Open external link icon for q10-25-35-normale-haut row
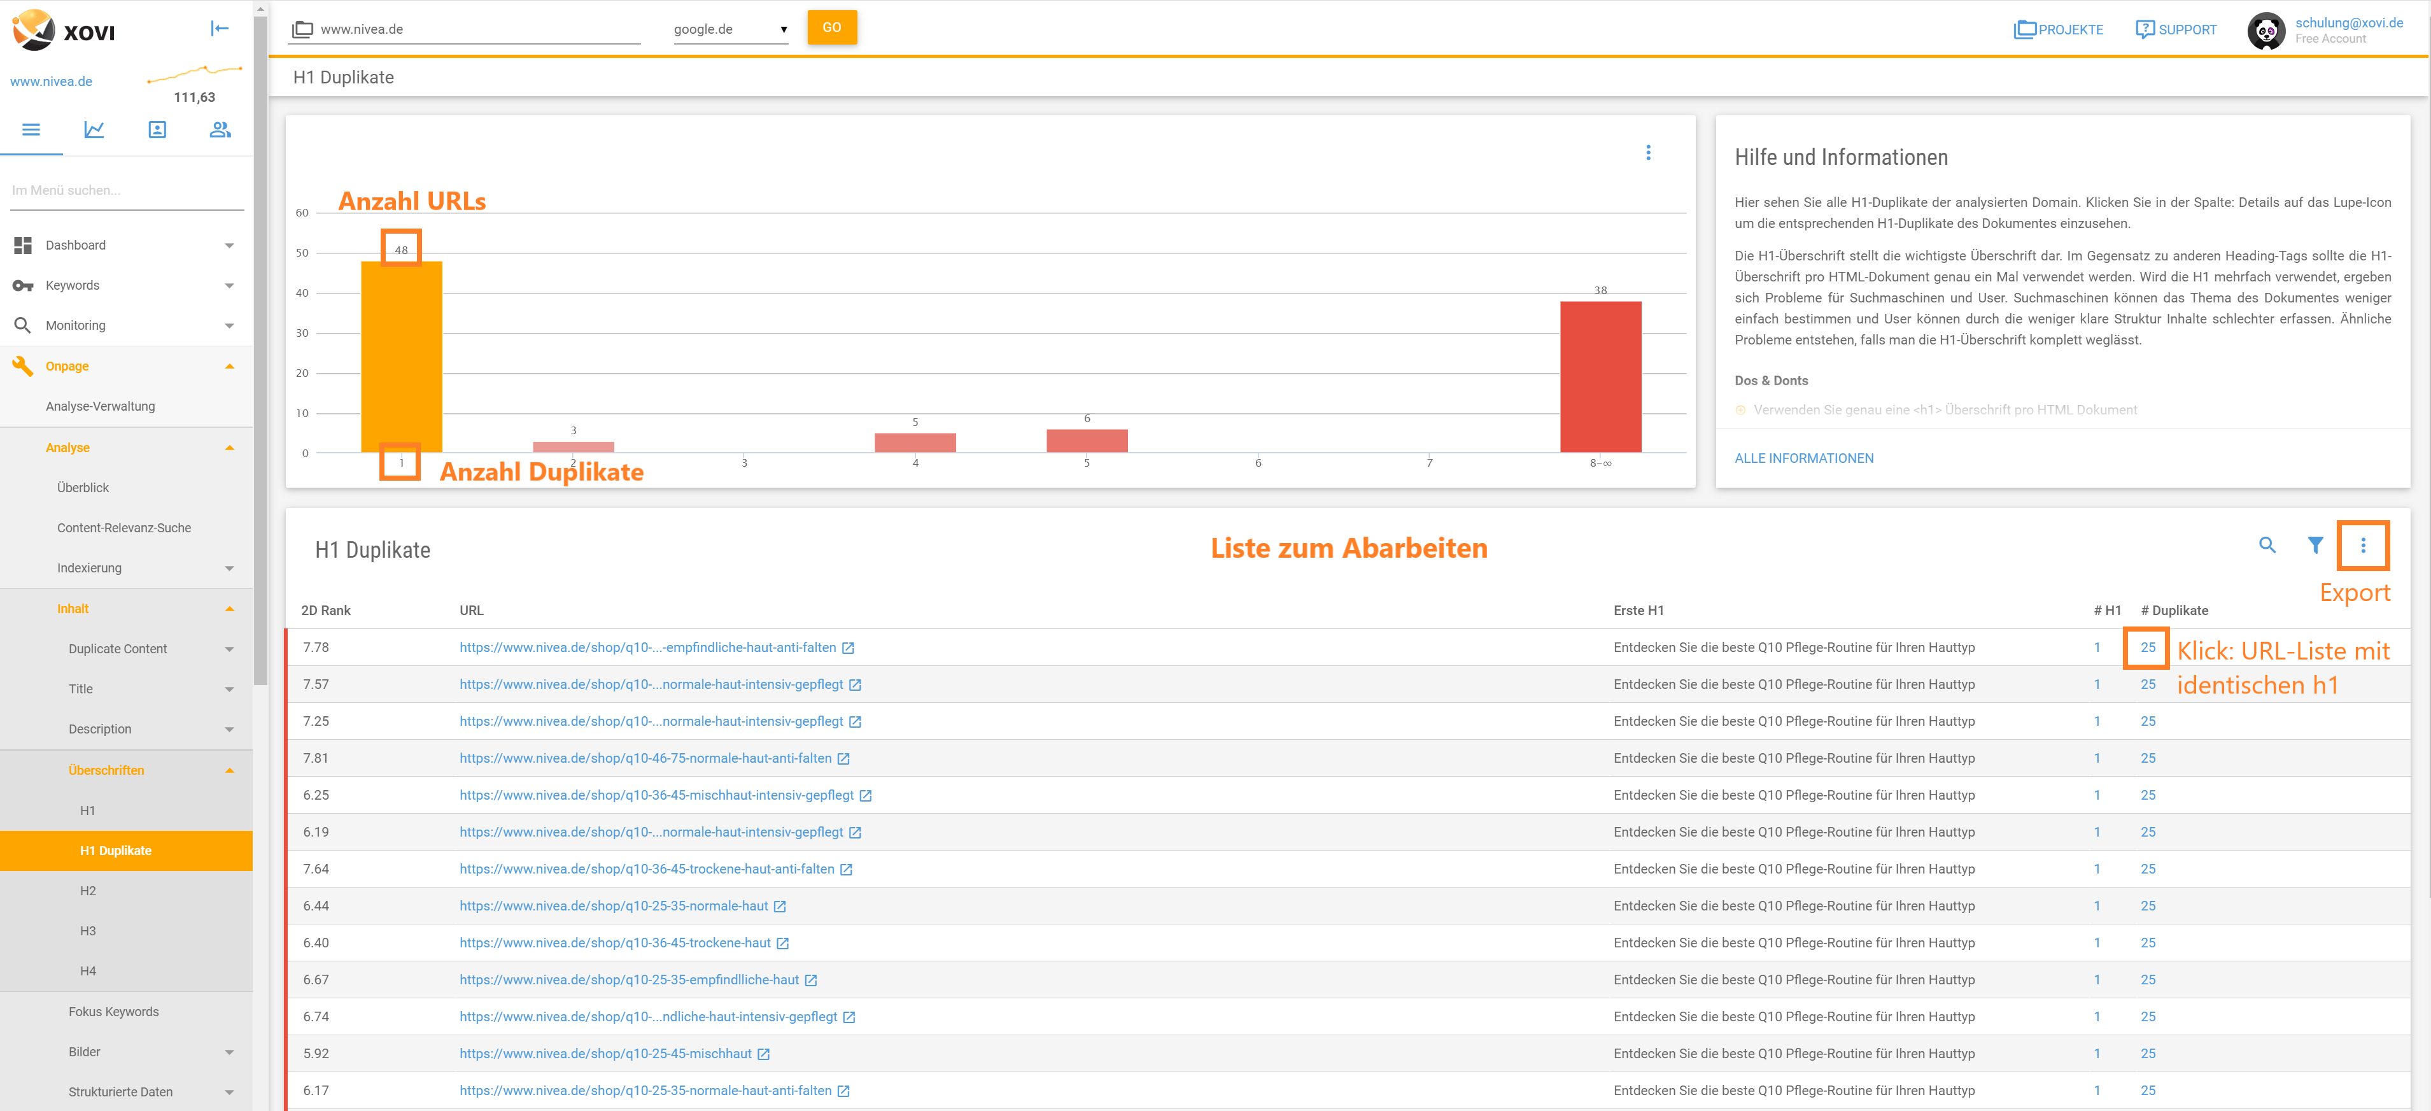The image size is (2431, 1111). tap(780, 906)
